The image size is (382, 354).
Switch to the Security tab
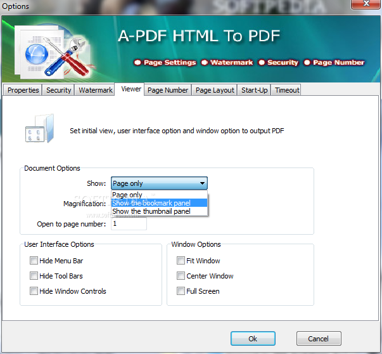coord(58,90)
